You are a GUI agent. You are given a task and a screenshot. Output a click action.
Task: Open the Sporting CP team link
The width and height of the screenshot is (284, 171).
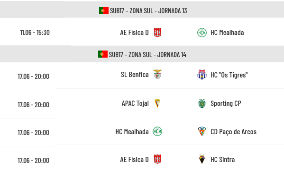pyautogui.click(x=226, y=103)
